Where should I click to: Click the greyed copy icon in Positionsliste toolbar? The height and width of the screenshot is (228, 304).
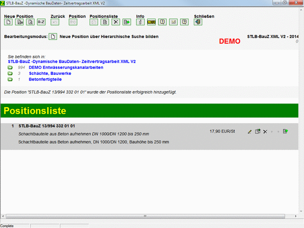click(94, 22)
